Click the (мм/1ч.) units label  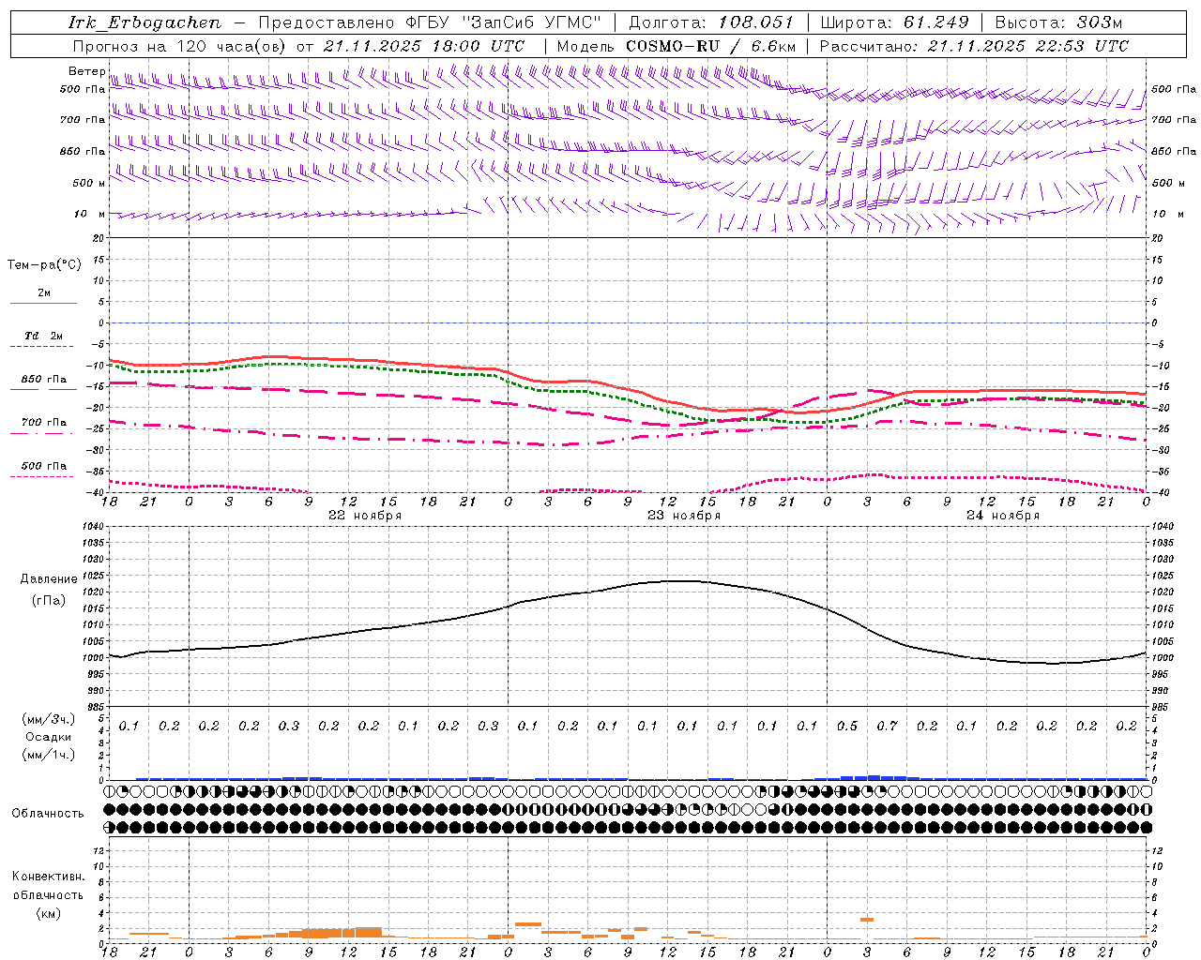click(49, 755)
